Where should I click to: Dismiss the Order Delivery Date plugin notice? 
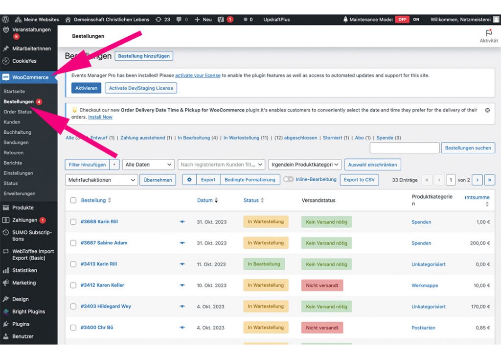pyautogui.click(x=487, y=110)
